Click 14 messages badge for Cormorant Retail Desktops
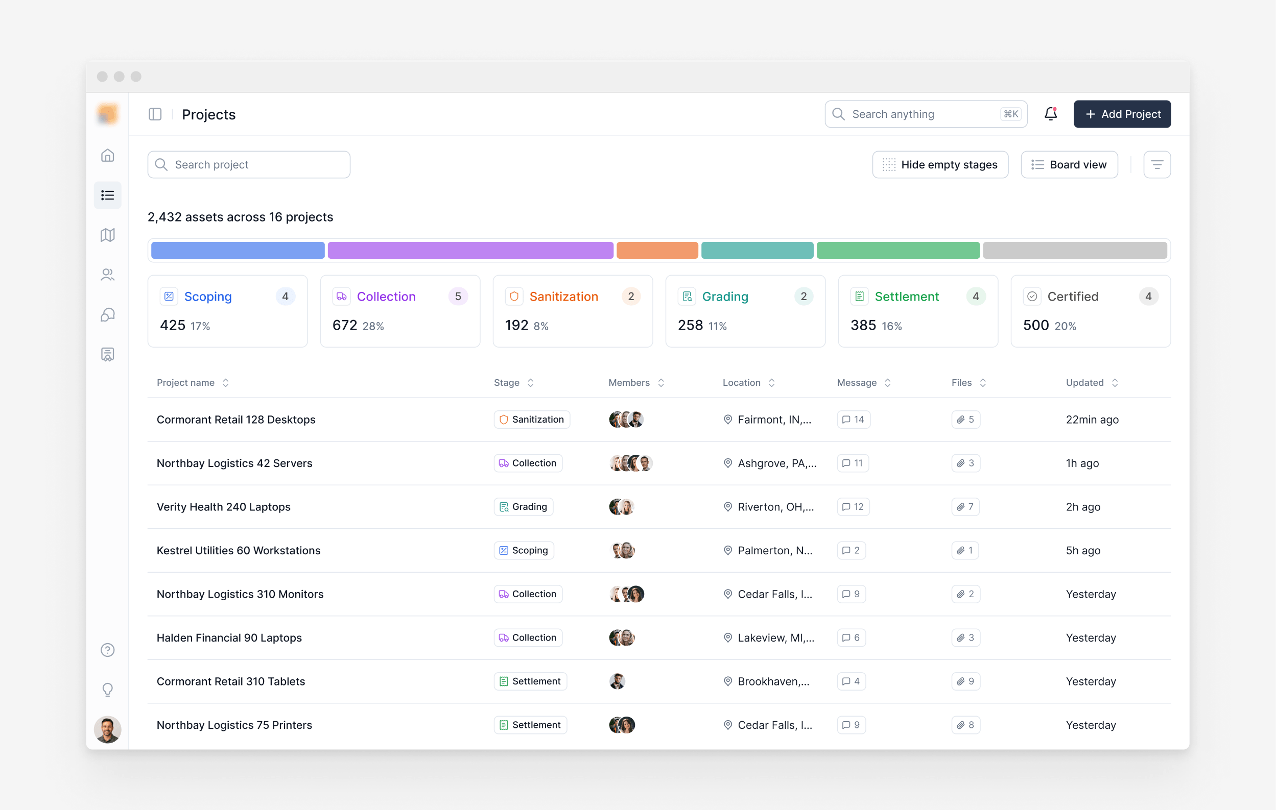The image size is (1276, 810). pos(853,420)
